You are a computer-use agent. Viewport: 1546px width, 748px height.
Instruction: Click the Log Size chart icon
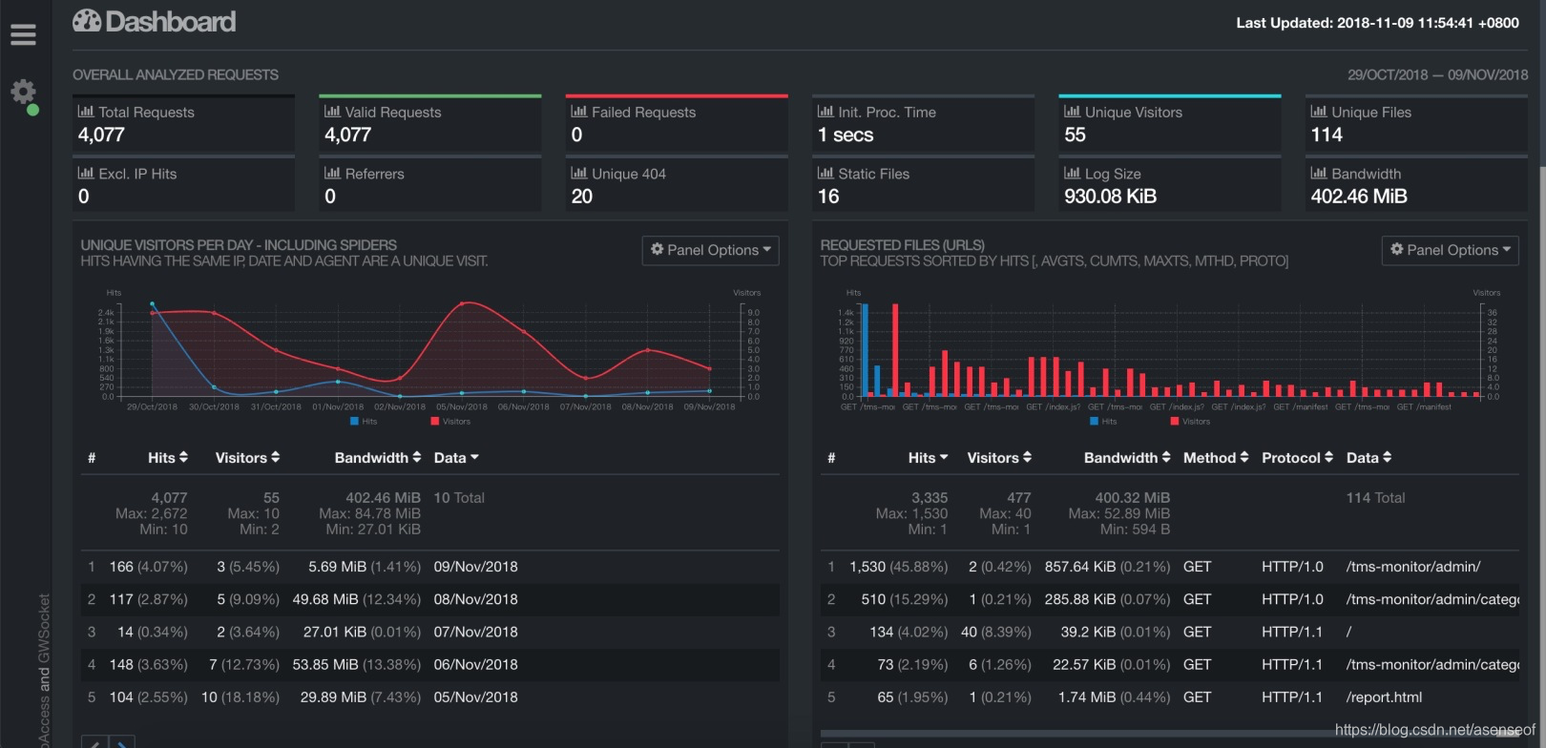click(x=1072, y=174)
